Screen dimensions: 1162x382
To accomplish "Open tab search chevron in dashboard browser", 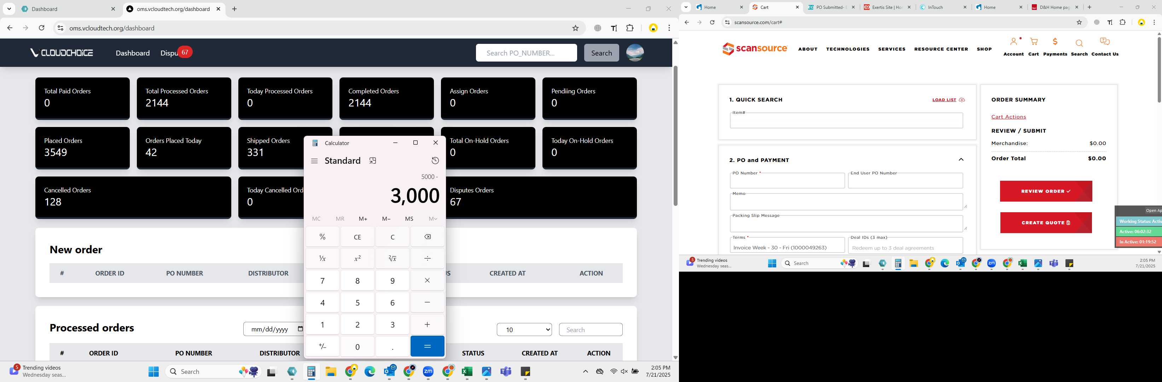I will tap(9, 8).
